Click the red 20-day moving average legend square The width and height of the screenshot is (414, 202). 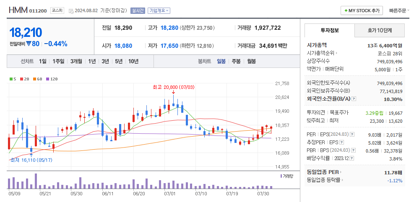tap(21, 79)
